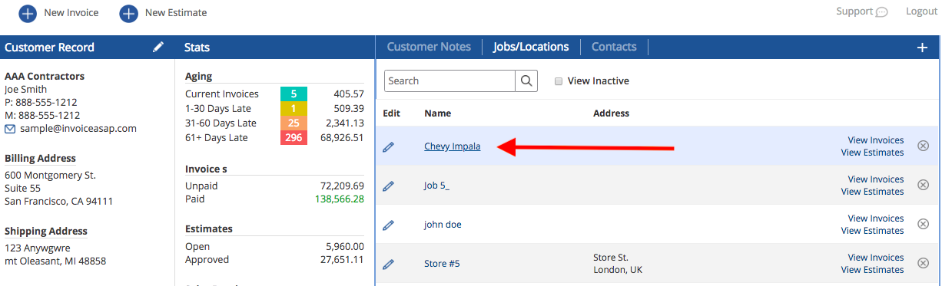Click the teal Current Invoices count badge
Screen dimensions: 942x286
294,94
